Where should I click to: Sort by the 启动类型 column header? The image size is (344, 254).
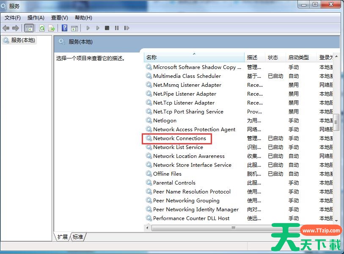[x=301, y=57]
